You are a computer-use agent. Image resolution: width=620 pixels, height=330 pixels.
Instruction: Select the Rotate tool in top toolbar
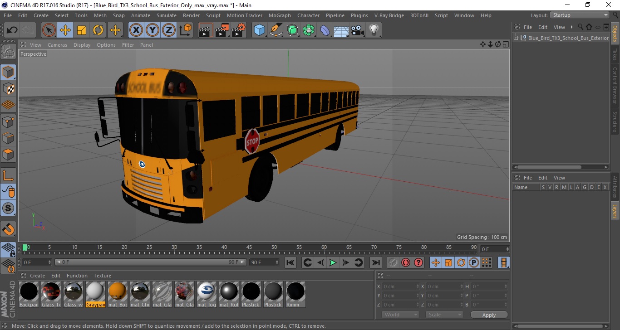(98, 30)
